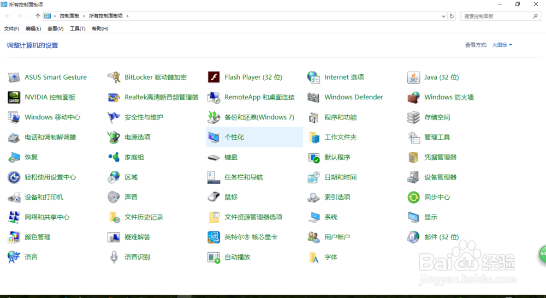Click the forward navigation arrow
The image size is (546, 298).
20,16
